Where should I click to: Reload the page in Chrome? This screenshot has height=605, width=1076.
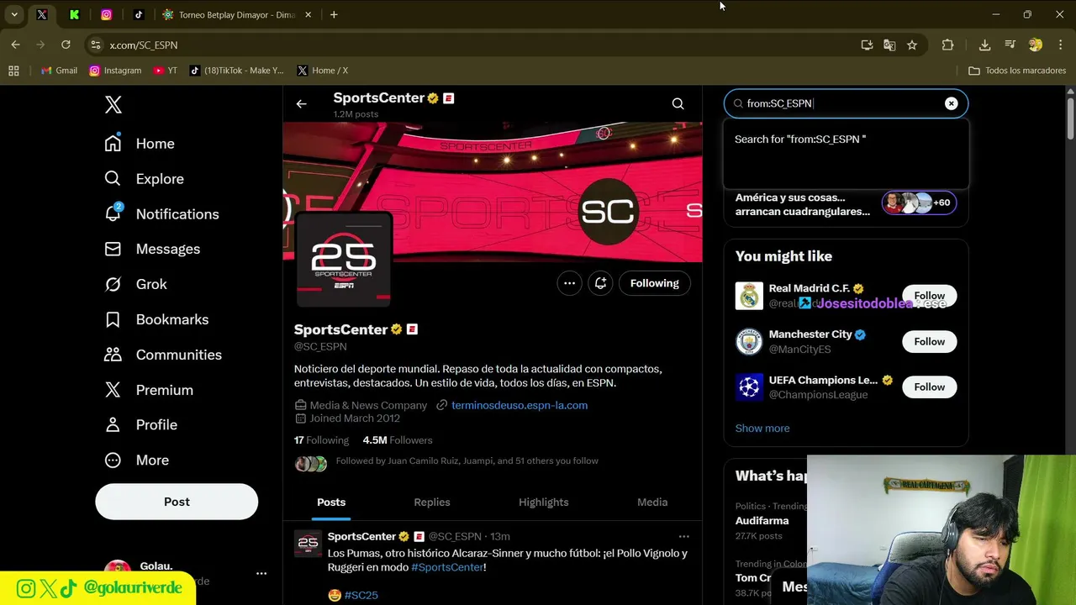(x=66, y=45)
